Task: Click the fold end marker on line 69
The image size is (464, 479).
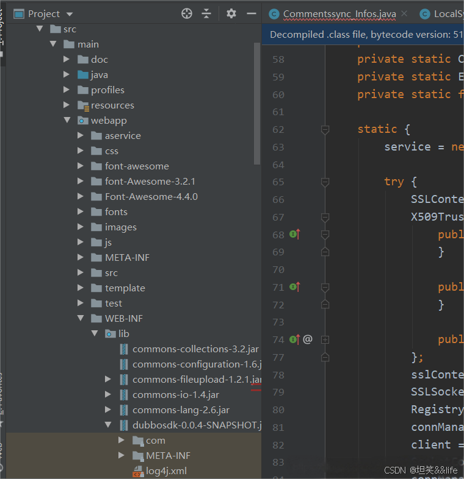Action: (x=325, y=252)
